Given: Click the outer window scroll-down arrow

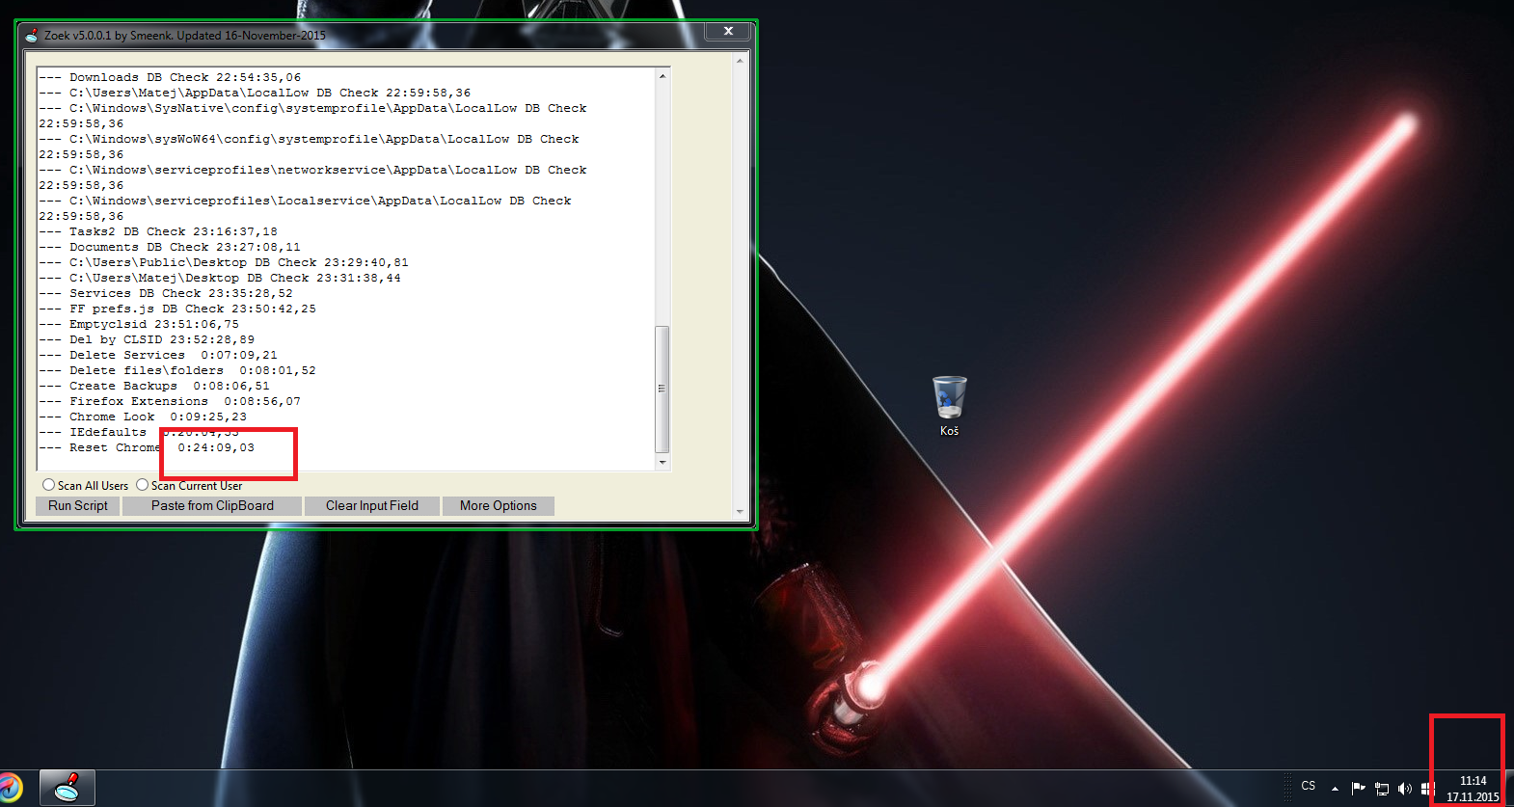Looking at the screenshot, I should [x=740, y=511].
